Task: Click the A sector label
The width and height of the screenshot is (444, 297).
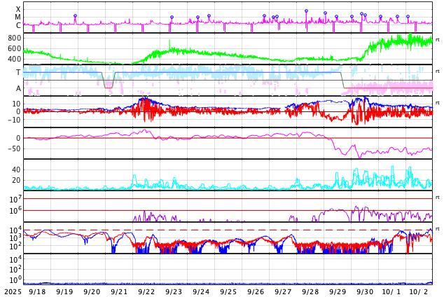Action: [x=18, y=88]
